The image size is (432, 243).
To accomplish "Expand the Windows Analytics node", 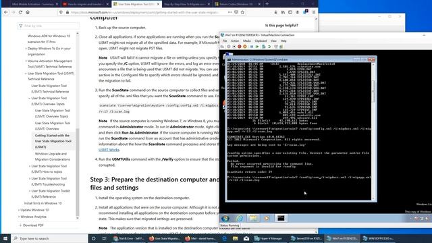I will point(19,217).
